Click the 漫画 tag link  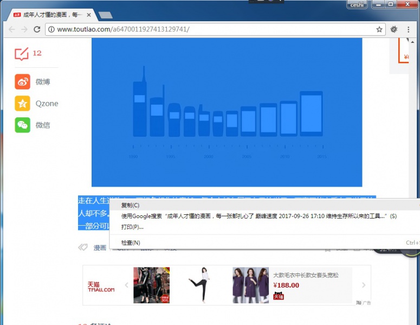click(100, 248)
